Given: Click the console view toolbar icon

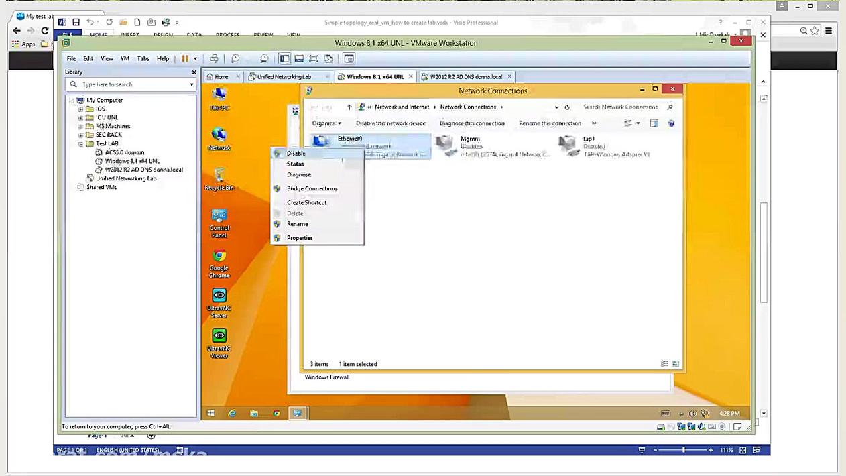Looking at the screenshot, I should point(349,58).
